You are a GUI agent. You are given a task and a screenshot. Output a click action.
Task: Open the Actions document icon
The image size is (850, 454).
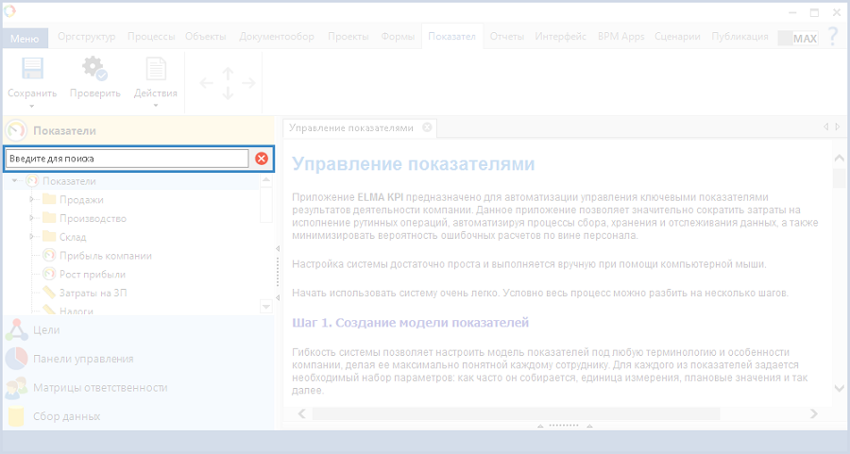(x=155, y=70)
